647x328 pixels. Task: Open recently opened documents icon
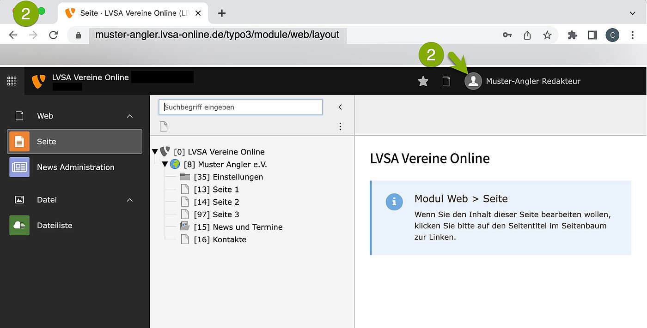(x=446, y=81)
